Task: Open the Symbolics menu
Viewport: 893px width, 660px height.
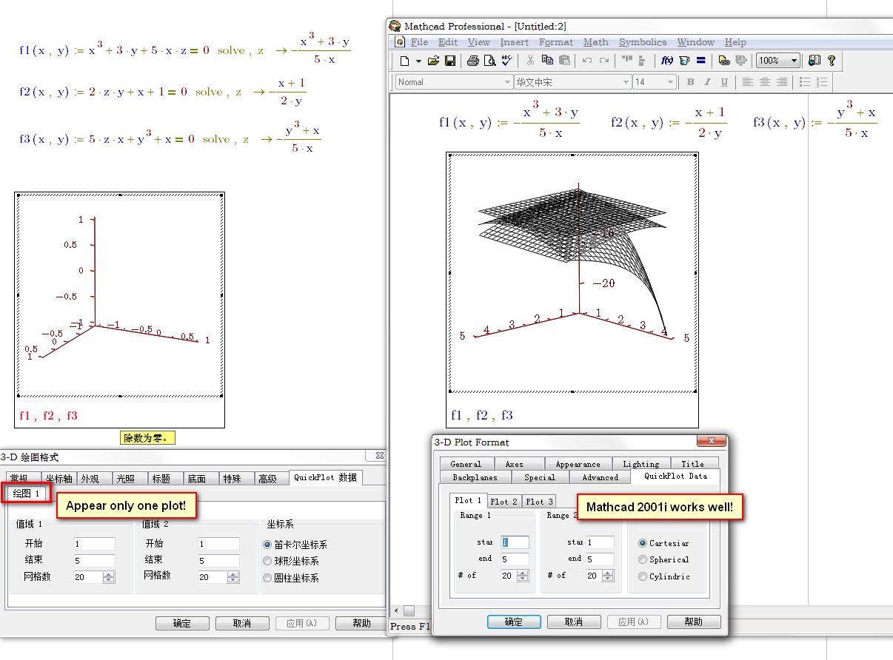Action: (643, 42)
